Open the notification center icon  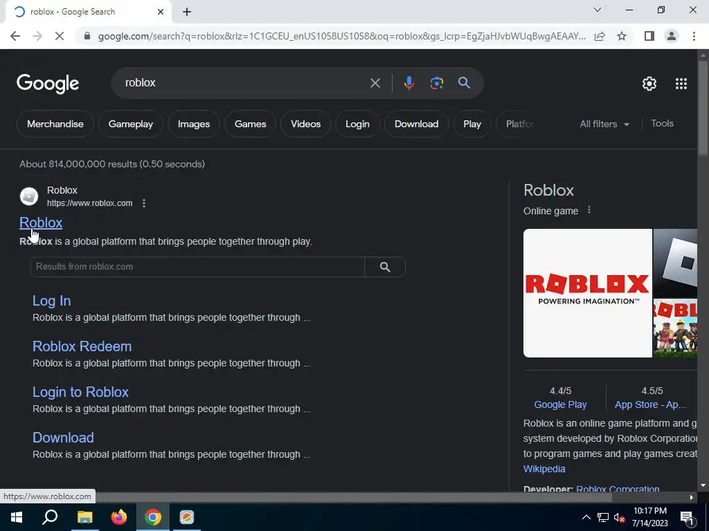click(686, 517)
